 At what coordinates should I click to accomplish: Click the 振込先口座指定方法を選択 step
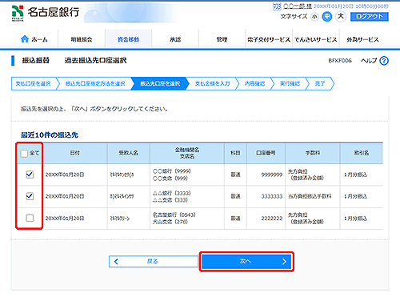click(95, 84)
